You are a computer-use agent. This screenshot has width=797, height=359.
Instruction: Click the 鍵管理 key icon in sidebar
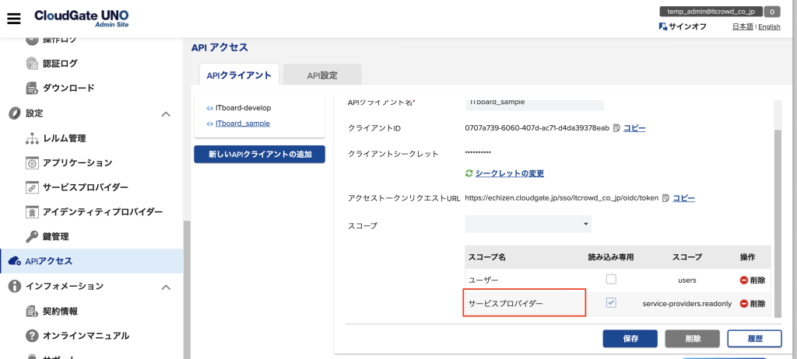pos(33,236)
